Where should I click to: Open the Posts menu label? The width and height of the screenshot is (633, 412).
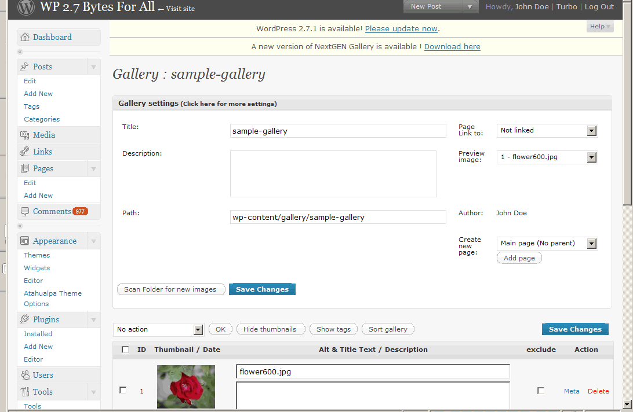point(42,67)
